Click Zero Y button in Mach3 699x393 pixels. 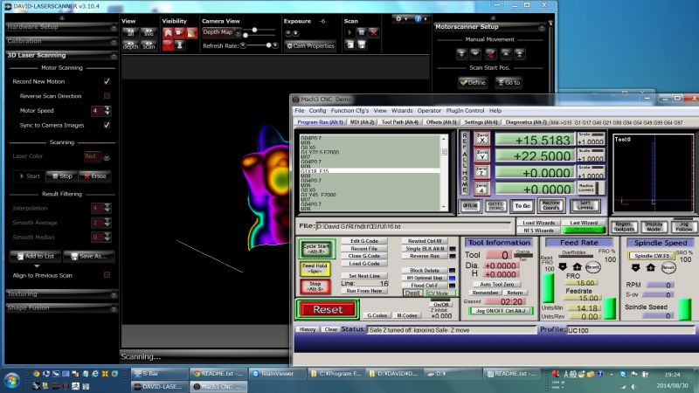[481, 155]
